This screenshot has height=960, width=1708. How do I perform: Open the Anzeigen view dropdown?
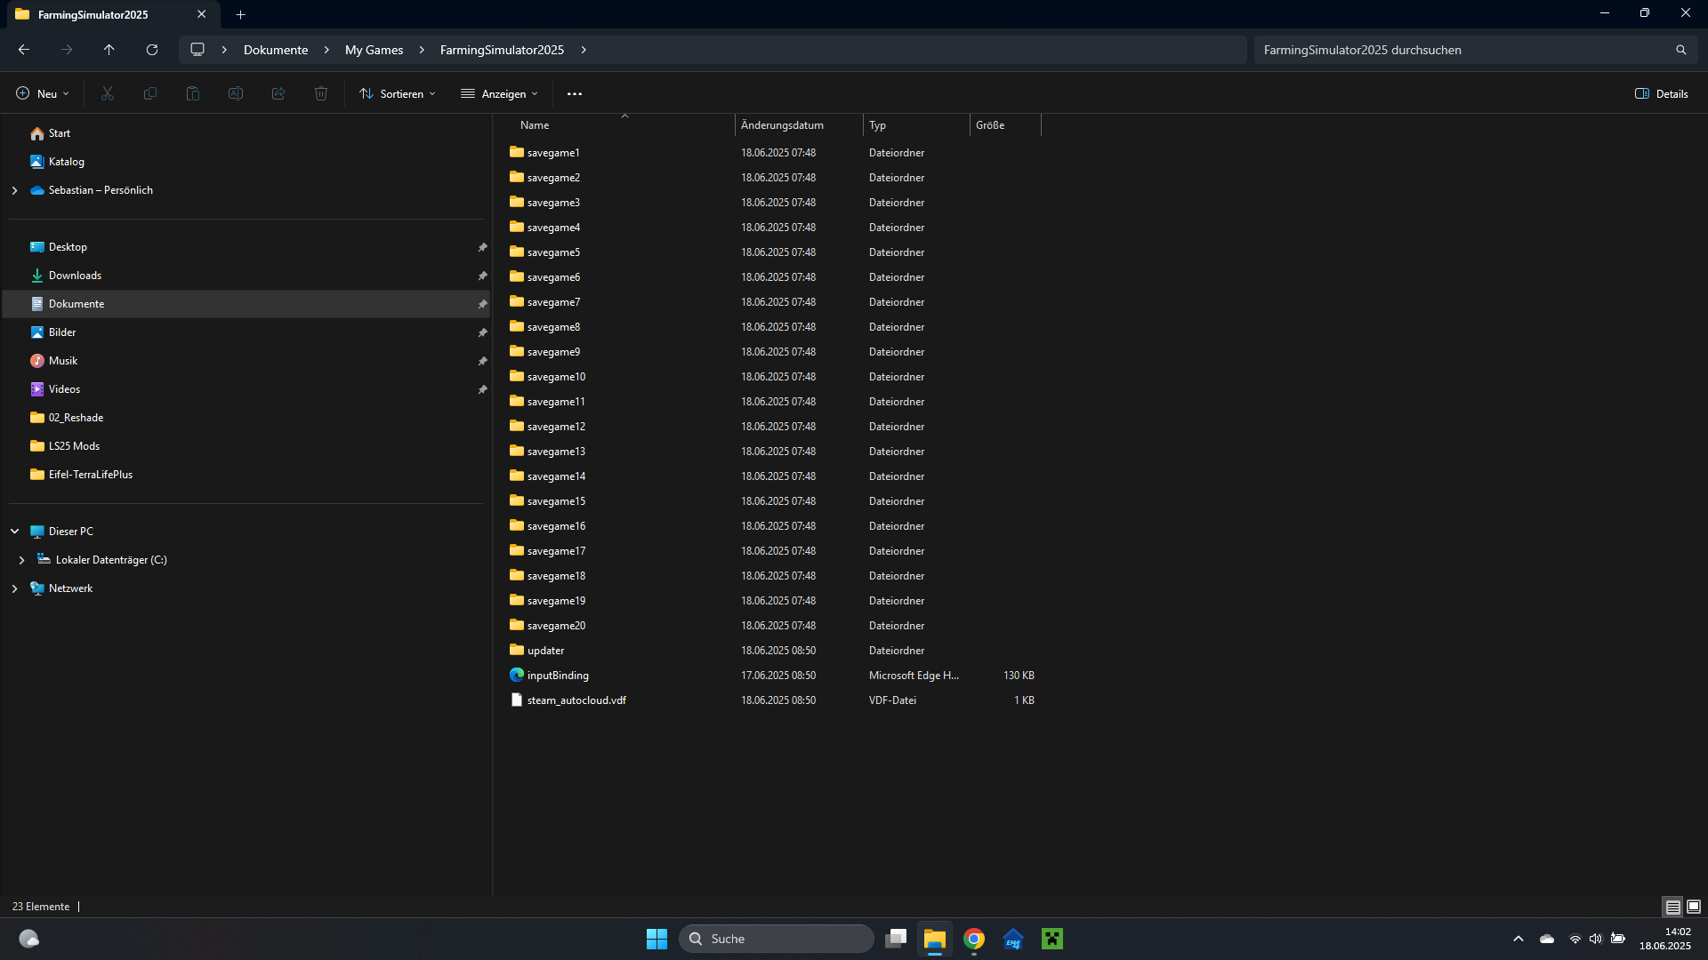[x=499, y=93]
